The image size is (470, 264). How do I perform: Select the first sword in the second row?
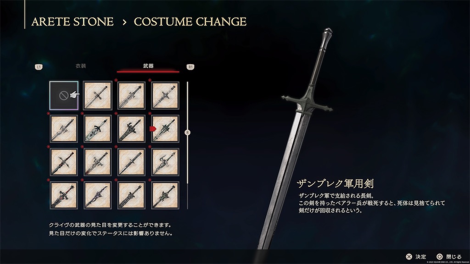click(x=64, y=129)
